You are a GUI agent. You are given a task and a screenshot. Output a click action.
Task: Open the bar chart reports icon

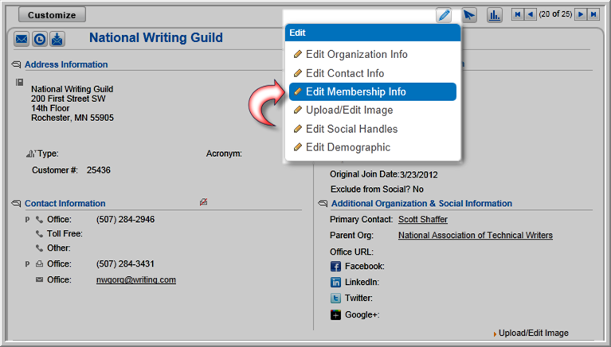click(494, 15)
